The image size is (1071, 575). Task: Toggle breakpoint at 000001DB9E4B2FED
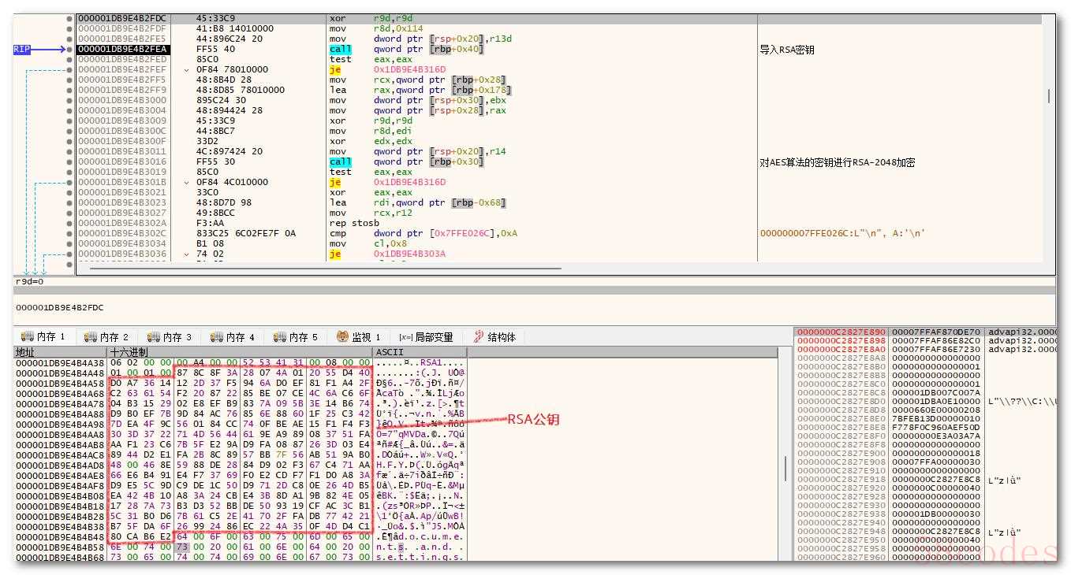(x=70, y=59)
